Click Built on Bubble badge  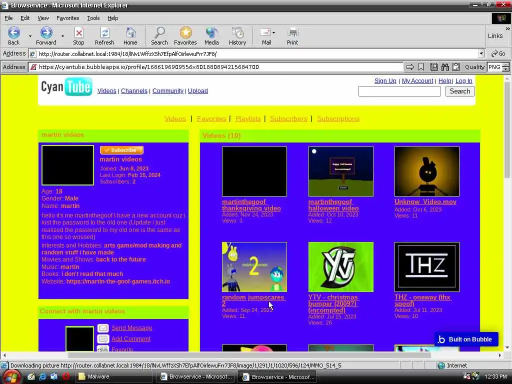(466, 339)
